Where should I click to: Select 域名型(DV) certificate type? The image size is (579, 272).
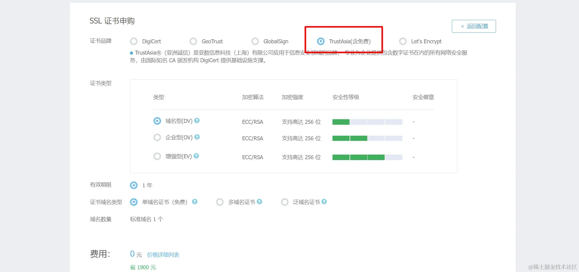coord(157,121)
